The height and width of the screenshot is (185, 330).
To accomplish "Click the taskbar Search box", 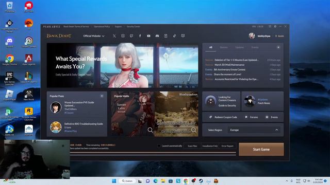I will coord(127,181).
